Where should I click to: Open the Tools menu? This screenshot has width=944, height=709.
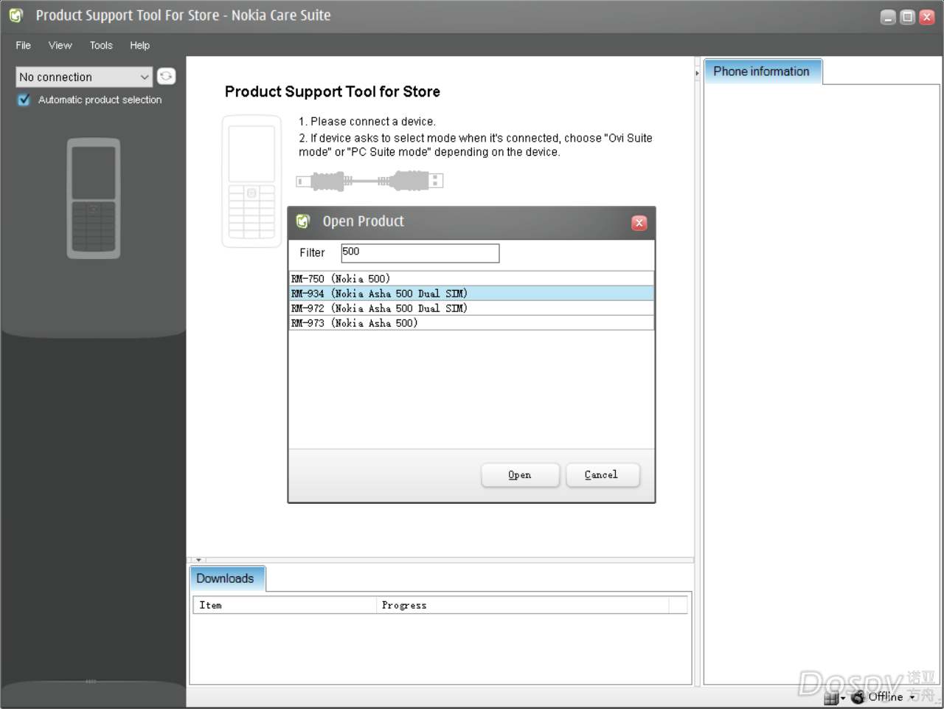click(101, 45)
